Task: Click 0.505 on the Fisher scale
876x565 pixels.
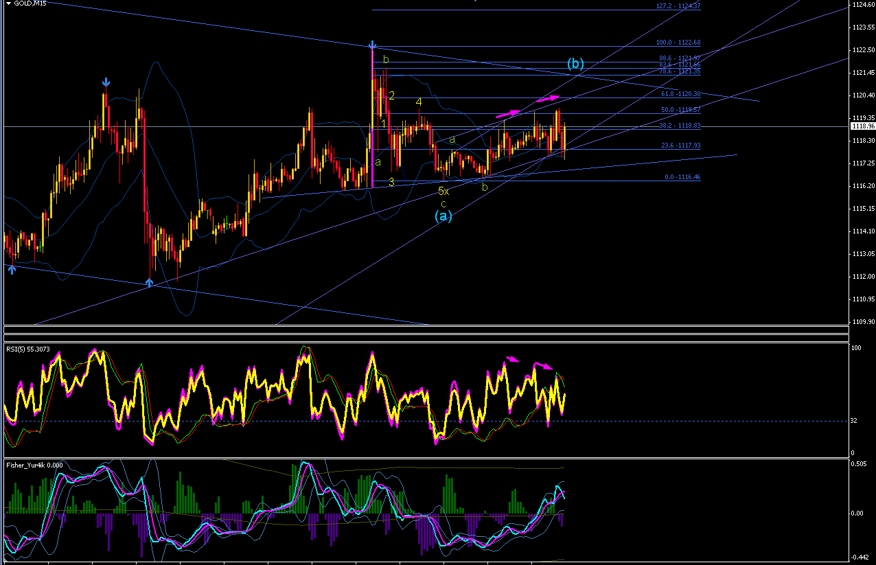Action: [x=859, y=464]
